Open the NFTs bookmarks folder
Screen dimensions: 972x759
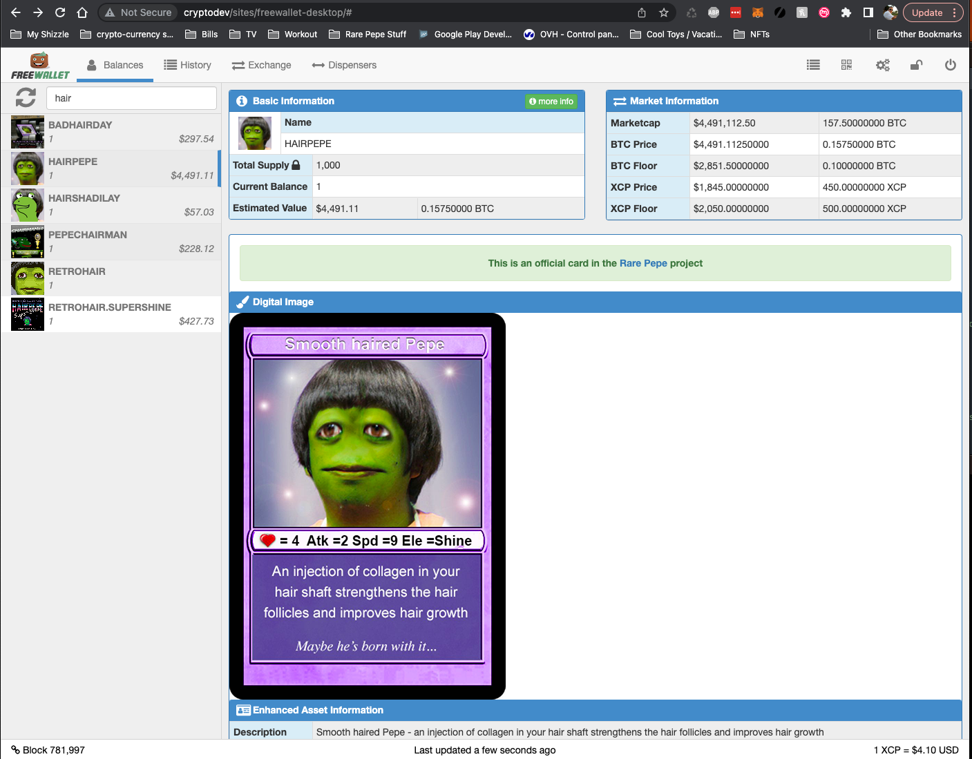(752, 34)
